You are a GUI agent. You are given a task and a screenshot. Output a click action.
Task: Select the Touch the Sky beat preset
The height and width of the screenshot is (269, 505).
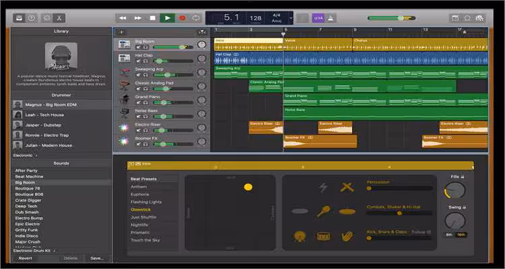pos(145,240)
